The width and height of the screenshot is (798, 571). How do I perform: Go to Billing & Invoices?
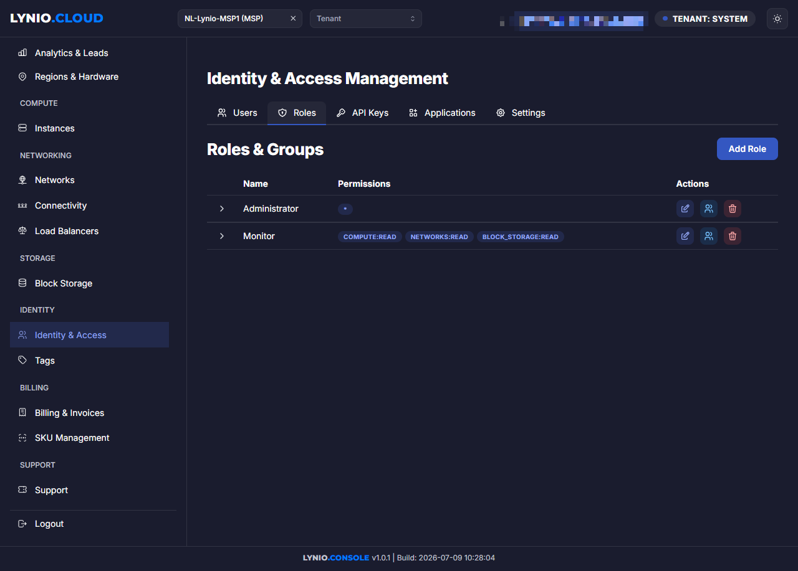(89, 413)
